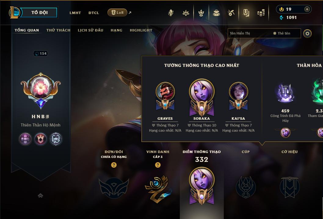
Task: Switch to the THỬ THÁCH tab
Action: coord(58,30)
